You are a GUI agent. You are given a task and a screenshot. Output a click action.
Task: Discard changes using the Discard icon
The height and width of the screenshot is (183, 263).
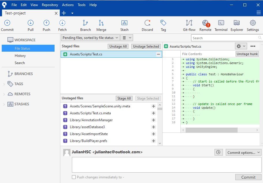(x=148, y=23)
